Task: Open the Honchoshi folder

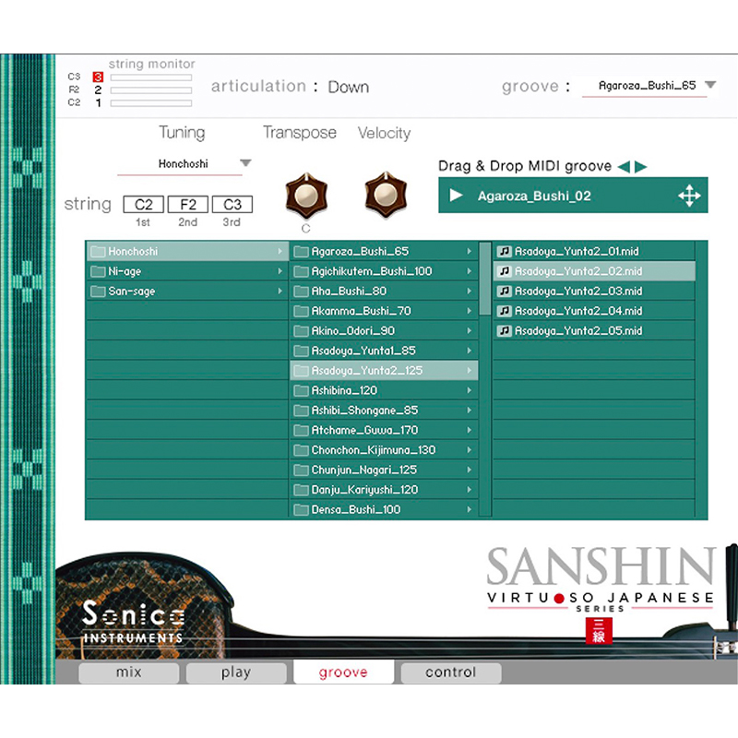Action: (187, 251)
